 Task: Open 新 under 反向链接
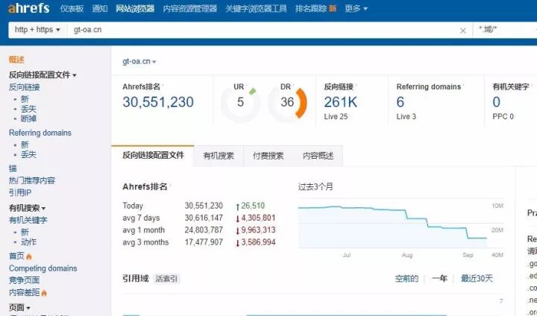25,99
